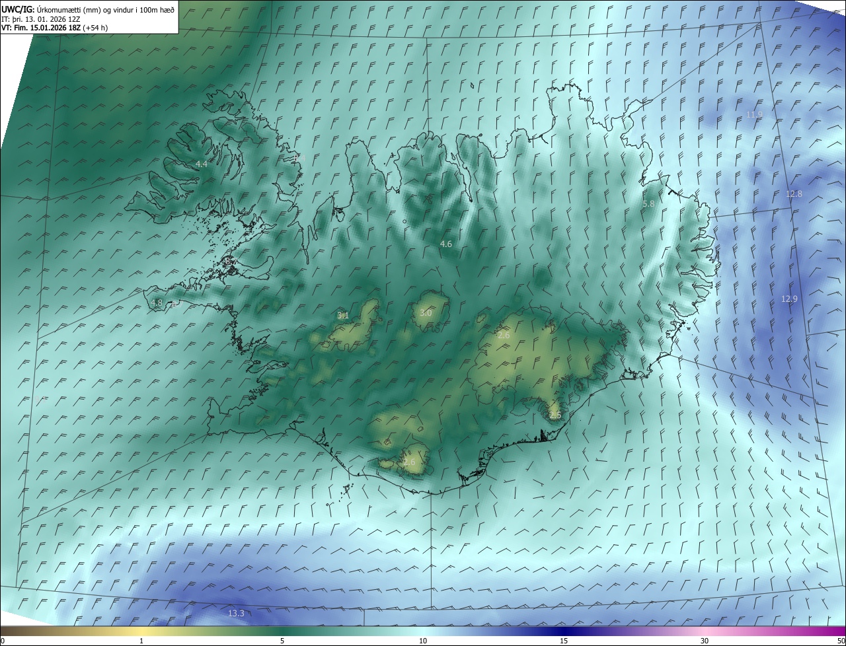Viewport: 846px width, 646px height.
Task: Click the valid time 'VT: Fim. 15.01.2026 18Z (+54 h)'
Action: [55, 28]
